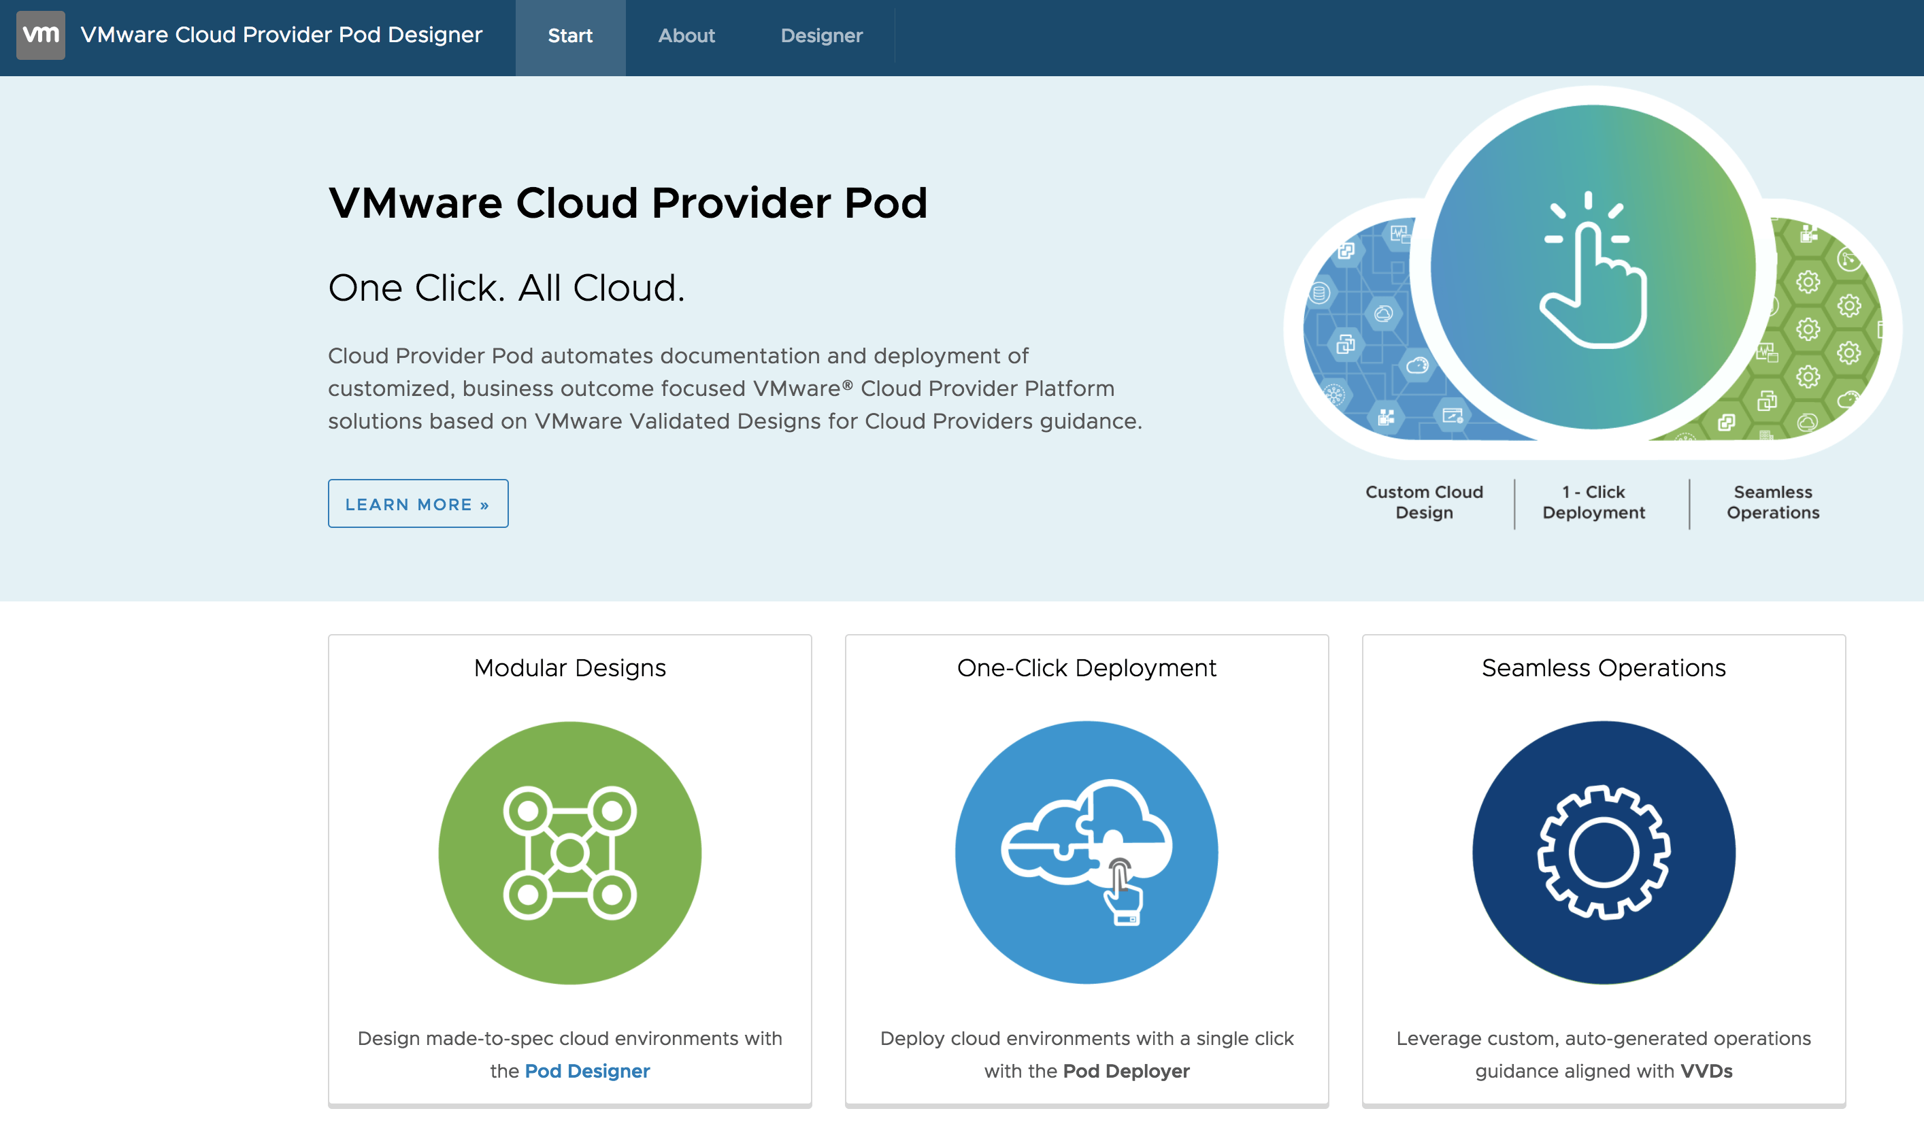The image size is (1924, 1128).
Task: Click the 'Modular Designs' card title
Action: [569, 667]
